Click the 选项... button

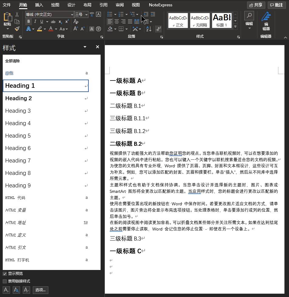[40, 290]
